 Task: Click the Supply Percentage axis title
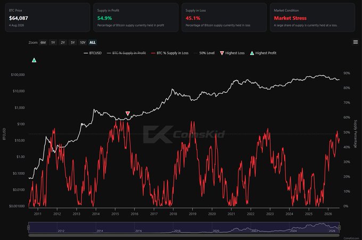356,134
